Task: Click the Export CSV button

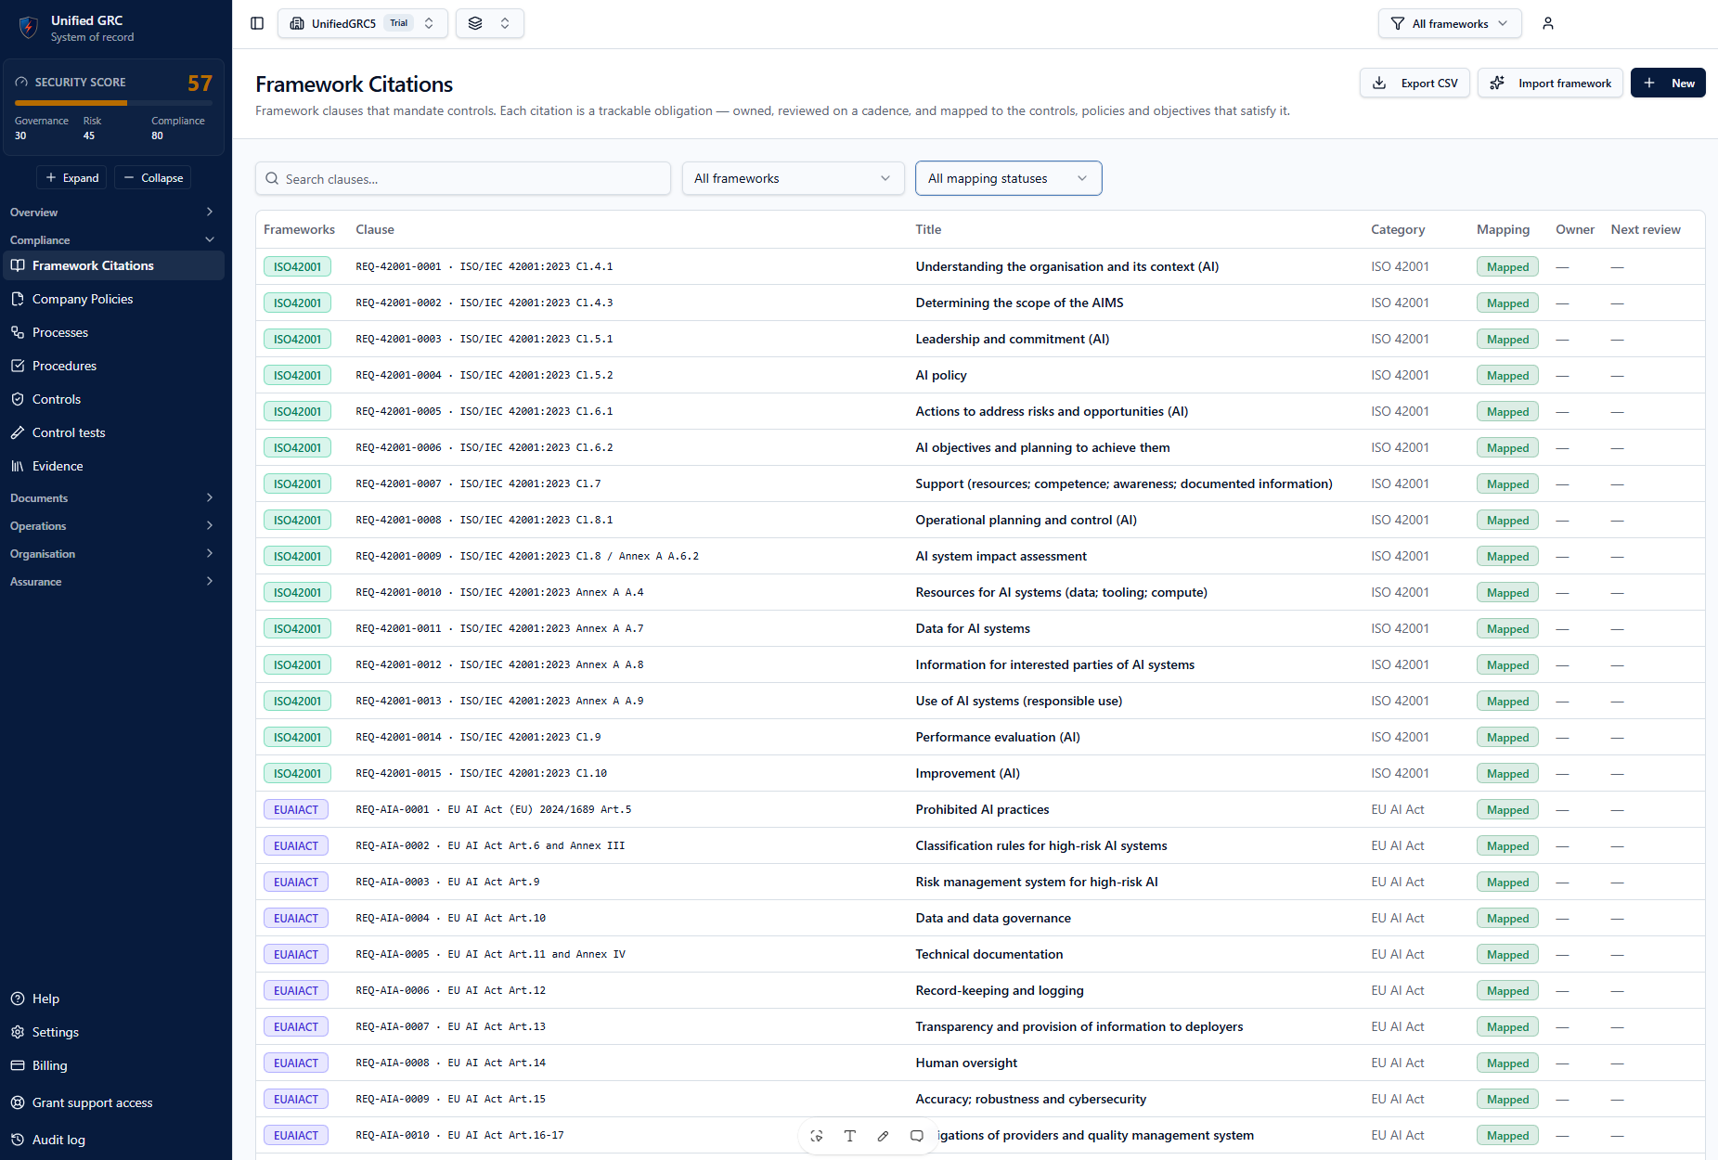Action: (x=1414, y=83)
